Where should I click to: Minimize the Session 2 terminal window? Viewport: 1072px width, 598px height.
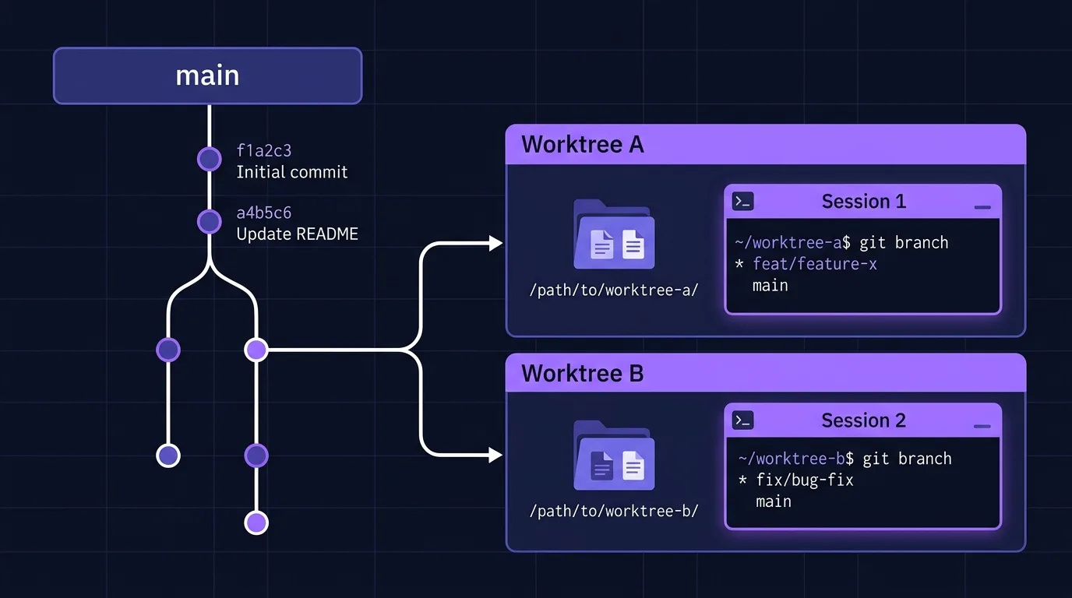[x=982, y=426]
